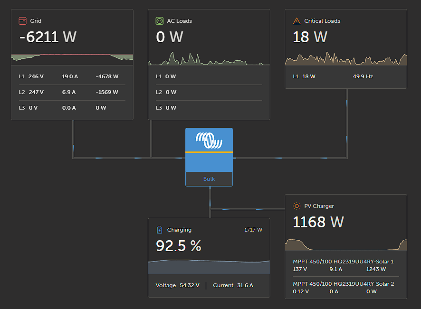Click the 0 W AC Loads total

click(x=170, y=37)
